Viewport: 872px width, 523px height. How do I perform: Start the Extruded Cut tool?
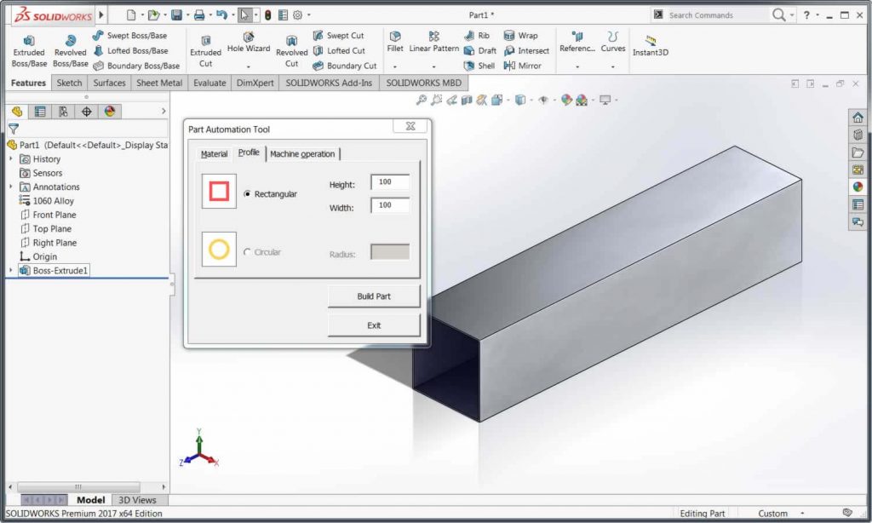(206, 51)
